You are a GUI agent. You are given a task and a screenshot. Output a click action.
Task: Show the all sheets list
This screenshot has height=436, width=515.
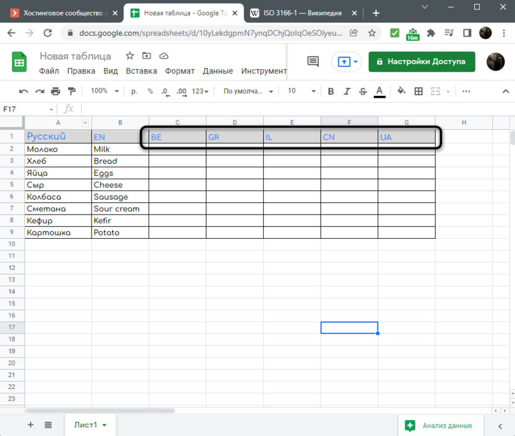point(48,425)
